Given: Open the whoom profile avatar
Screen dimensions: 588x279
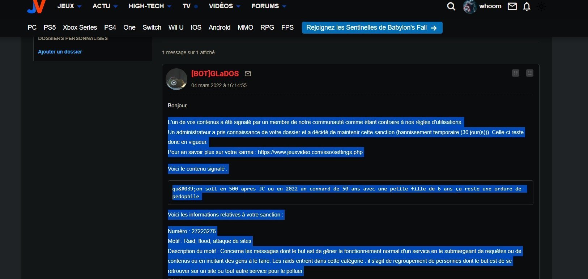Looking at the screenshot, I should [x=469, y=7].
